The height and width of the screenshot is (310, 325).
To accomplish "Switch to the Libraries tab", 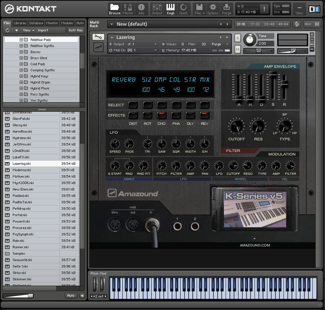I will click(20, 23).
